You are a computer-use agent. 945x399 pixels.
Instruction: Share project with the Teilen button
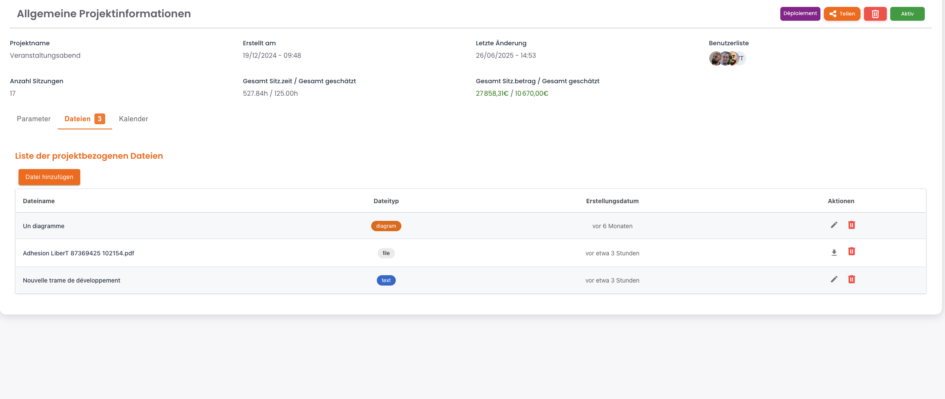(842, 14)
